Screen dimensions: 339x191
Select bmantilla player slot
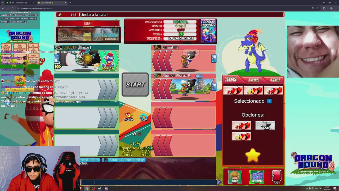coord(184,59)
